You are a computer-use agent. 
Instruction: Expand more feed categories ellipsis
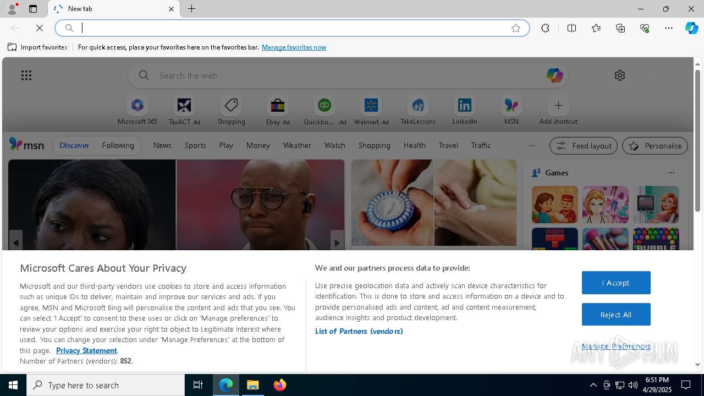531,146
